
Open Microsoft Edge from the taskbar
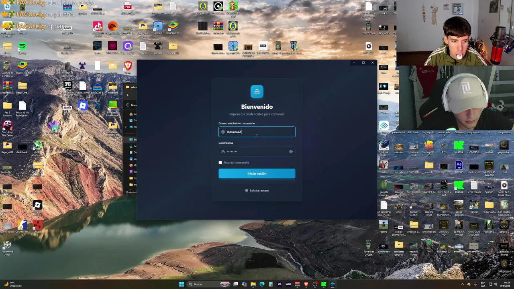(262, 284)
